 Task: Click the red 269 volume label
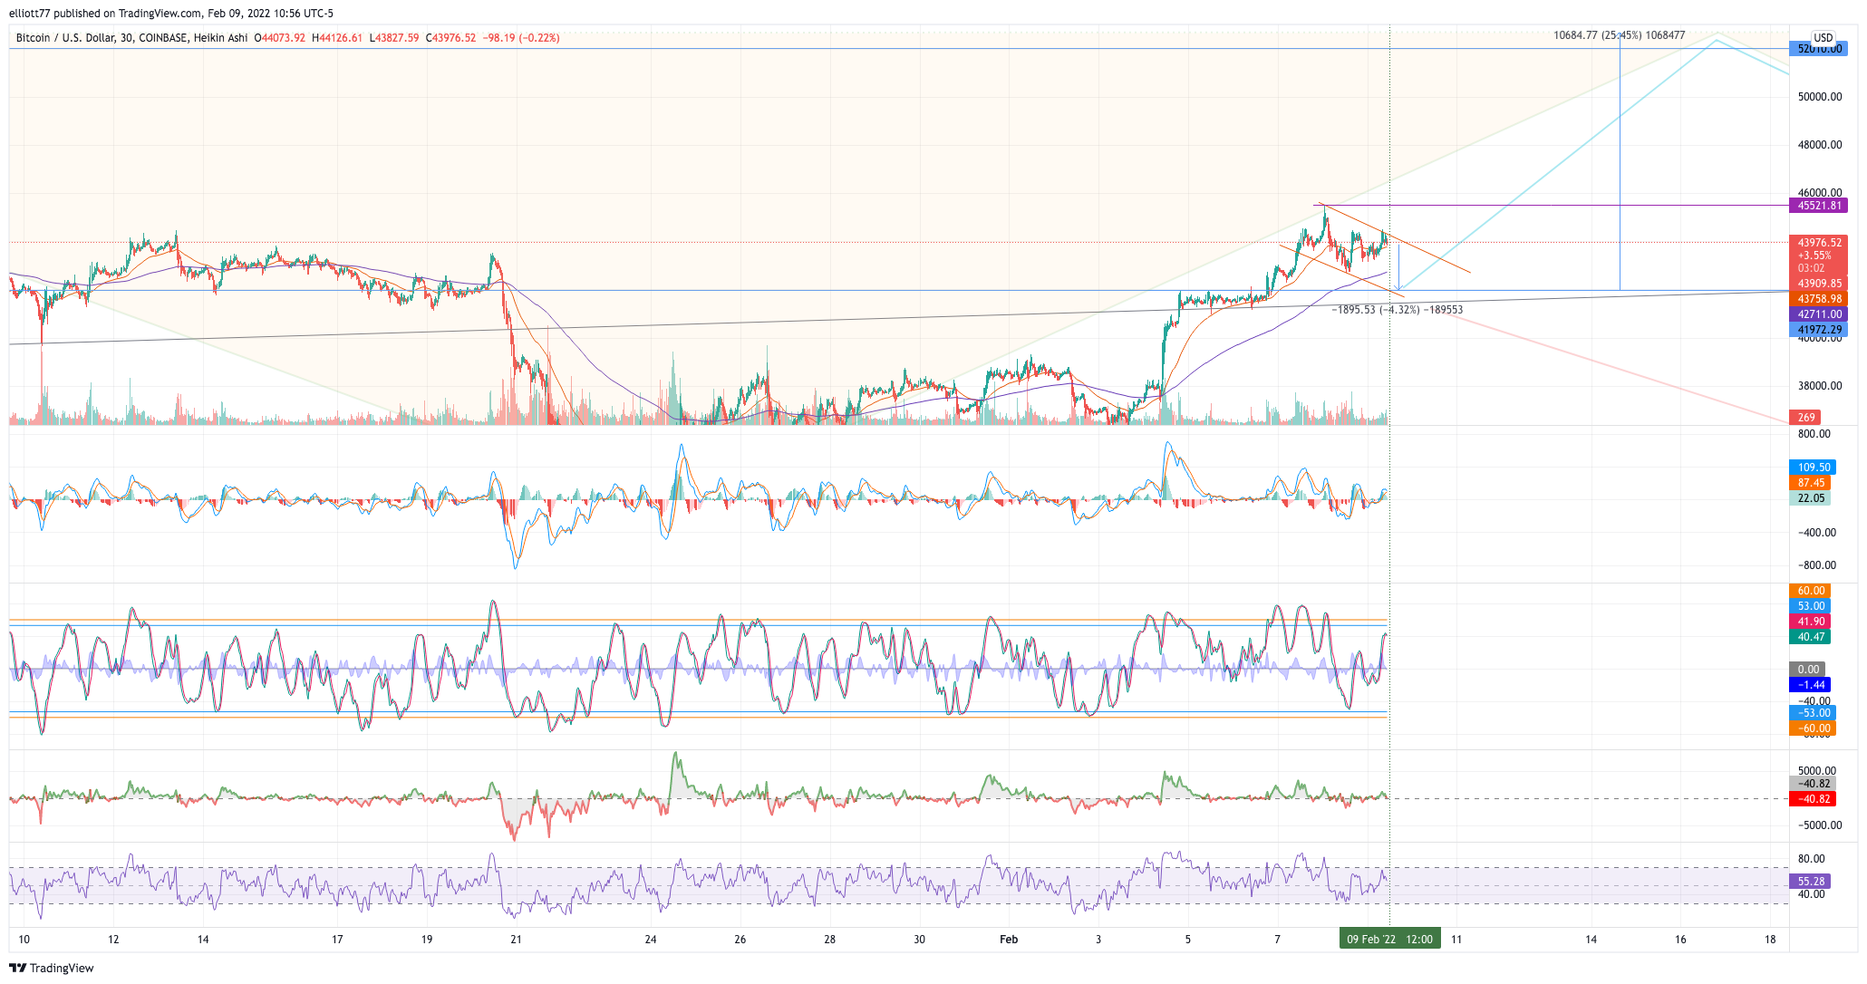click(x=1806, y=418)
